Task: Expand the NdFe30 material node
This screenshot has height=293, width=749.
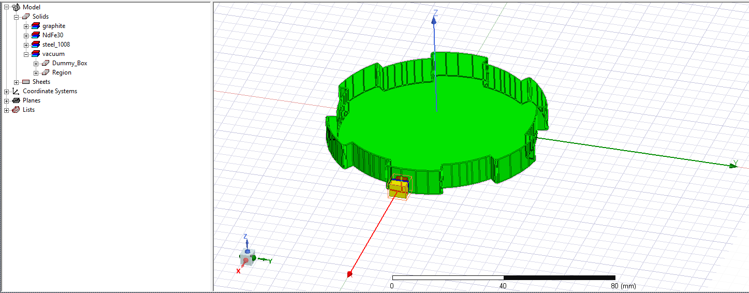Action: [x=26, y=35]
